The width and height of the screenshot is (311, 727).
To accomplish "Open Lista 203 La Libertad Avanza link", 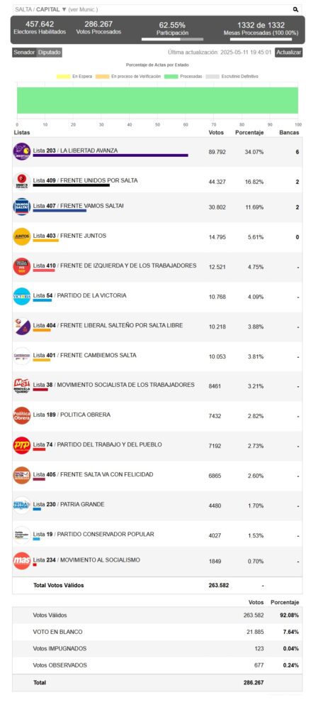I will click(x=75, y=151).
